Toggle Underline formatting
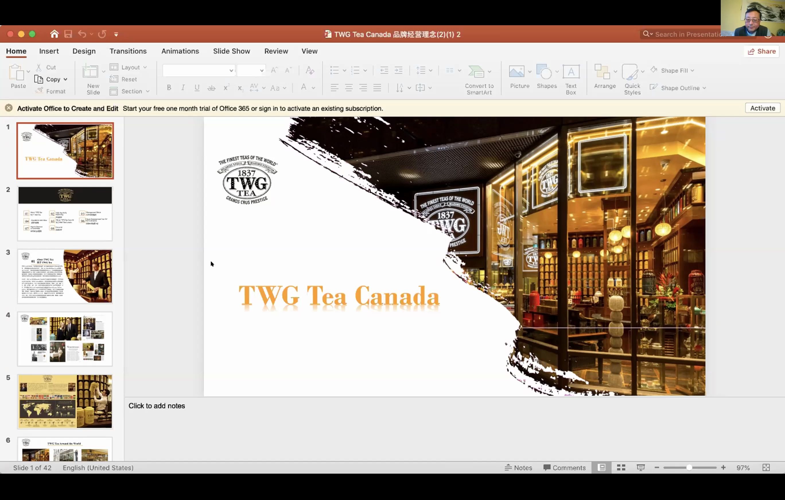Screen dimensions: 785x500 click(x=197, y=88)
